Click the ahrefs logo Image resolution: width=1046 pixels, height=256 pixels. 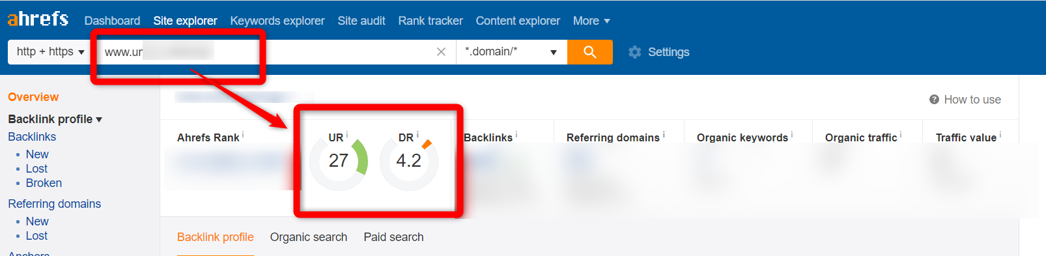click(38, 19)
